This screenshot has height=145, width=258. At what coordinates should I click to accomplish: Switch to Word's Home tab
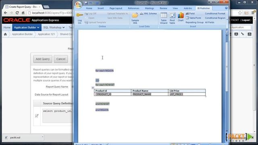pyautogui.click(x=89, y=8)
